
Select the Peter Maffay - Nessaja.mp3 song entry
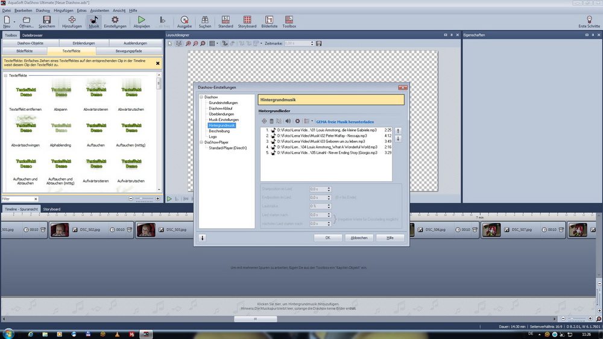click(326, 135)
